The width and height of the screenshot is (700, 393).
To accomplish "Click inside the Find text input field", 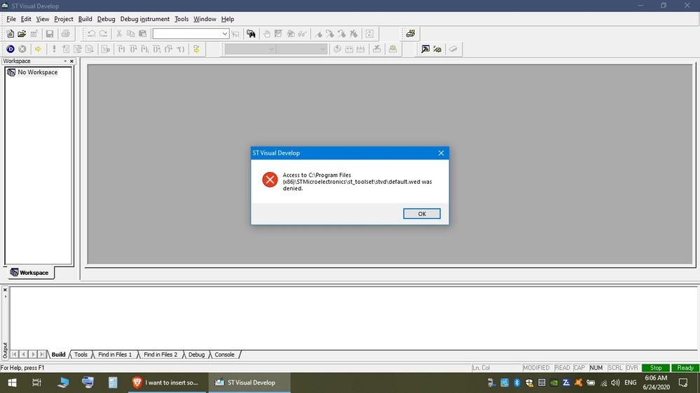I will pyautogui.click(x=187, y=34).
